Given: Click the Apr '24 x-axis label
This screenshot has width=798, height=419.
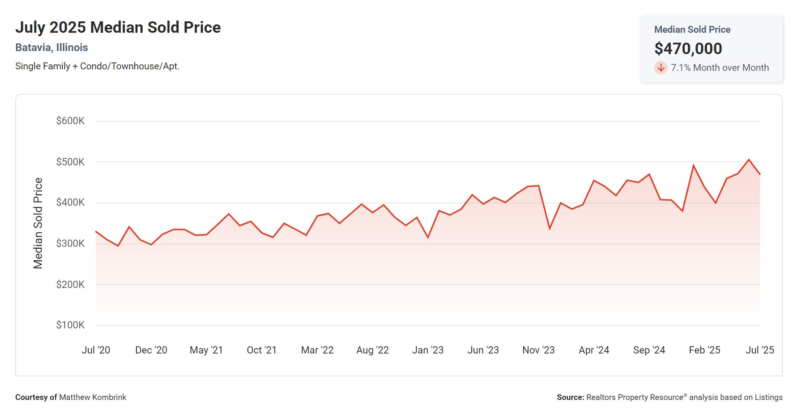Looking at the screenshot, I should coord(594,350).
